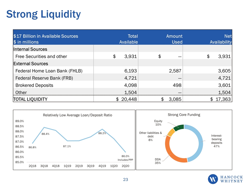Viewport: 251px width, 188px height.
Task: Click the Relatively Low Average Loan/Deposit Ratio title
Action: [77, 115]
